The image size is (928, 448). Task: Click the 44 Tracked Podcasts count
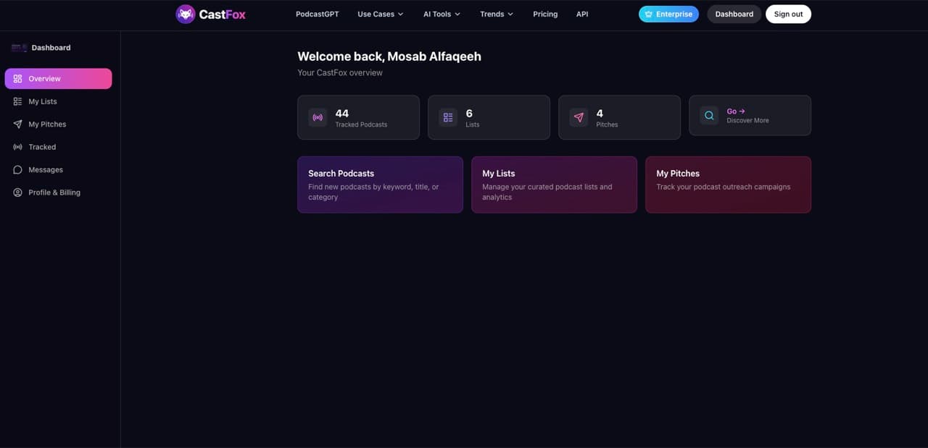pyautogui.click(x=342, y=114)
